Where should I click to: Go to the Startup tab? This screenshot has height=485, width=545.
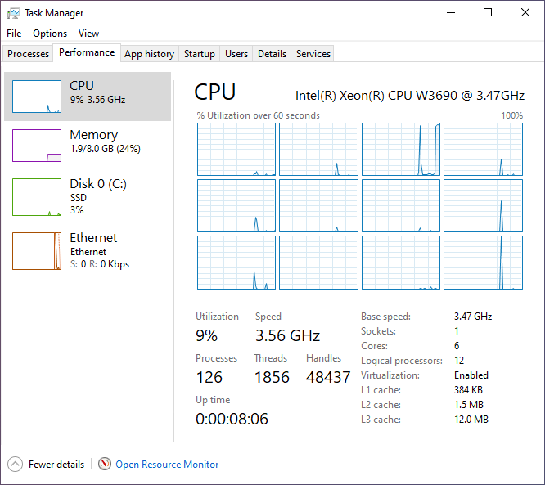coord(200,54)
